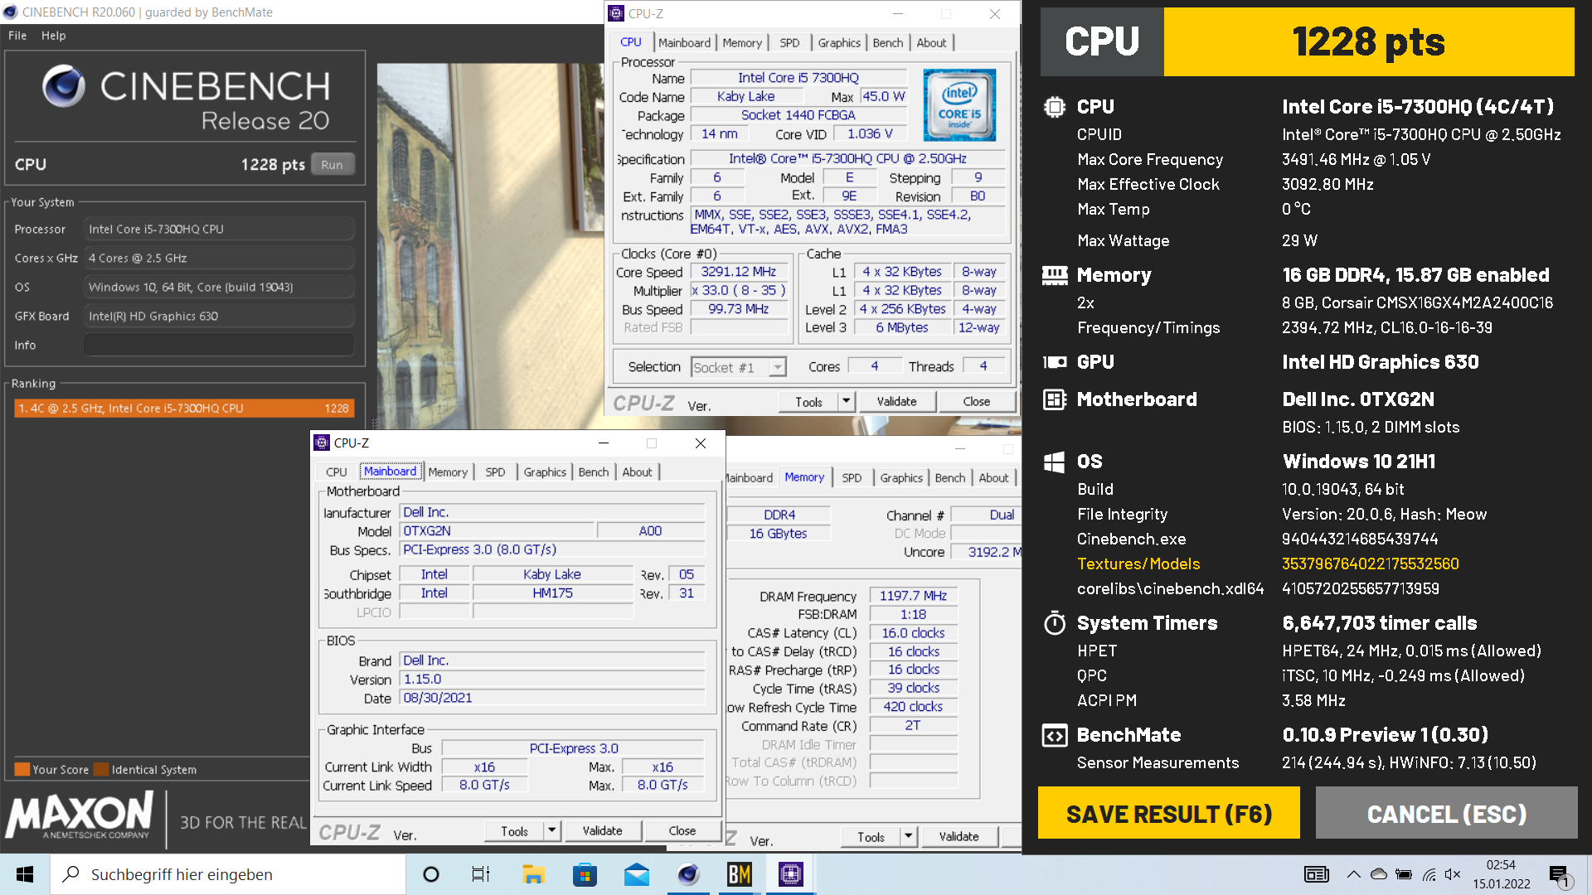
Task: Click the empty Info field in Cinebench
Action: point(219,345)
